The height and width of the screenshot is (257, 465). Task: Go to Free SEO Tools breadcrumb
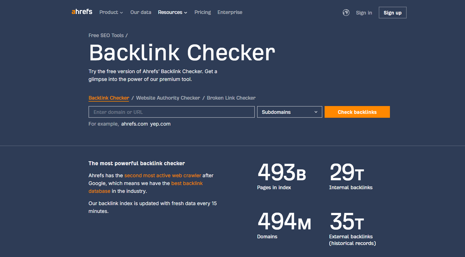click(x=106, y=35)
